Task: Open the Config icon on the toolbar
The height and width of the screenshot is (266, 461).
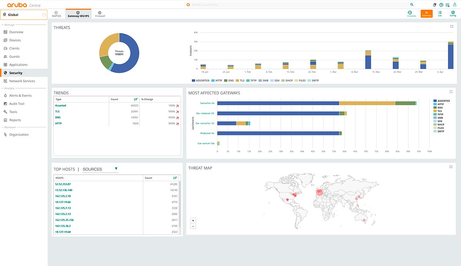Action: [453, 13]
